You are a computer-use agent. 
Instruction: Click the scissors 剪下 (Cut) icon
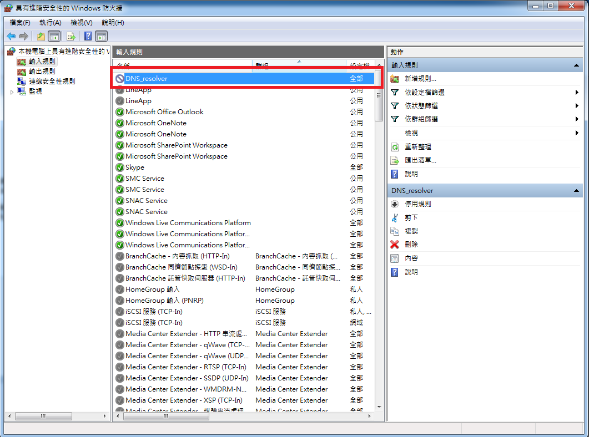coord(395,218)
